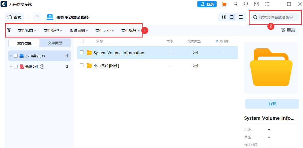Viewport: 303px width, 148px height.
Task: Sort by 大小 column header
Action: (170, 41)
